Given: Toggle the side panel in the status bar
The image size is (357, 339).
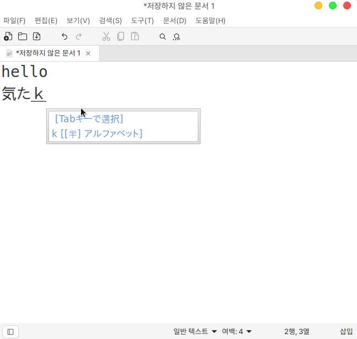Looking at the screenshot, I should pos(10,331).
